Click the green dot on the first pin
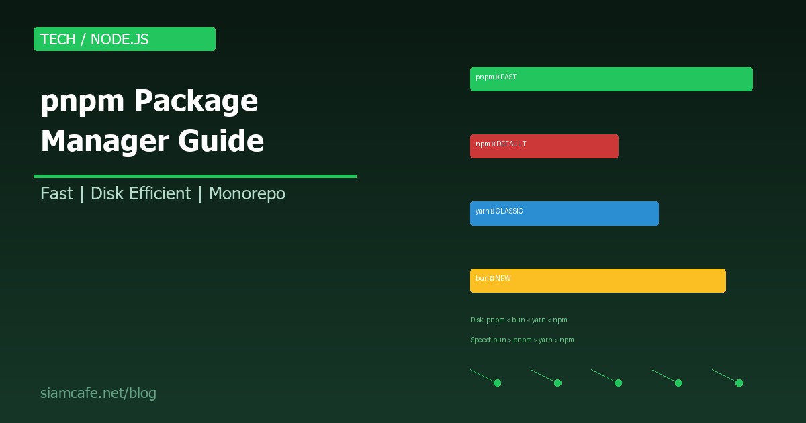The width and height of the screenshot is (806, 423). pyautogui.click(x=497, y=383)
